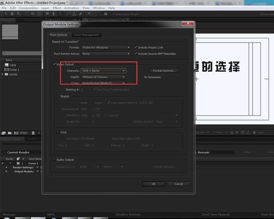Select the Pen tool in toolbar

[53, 14]
